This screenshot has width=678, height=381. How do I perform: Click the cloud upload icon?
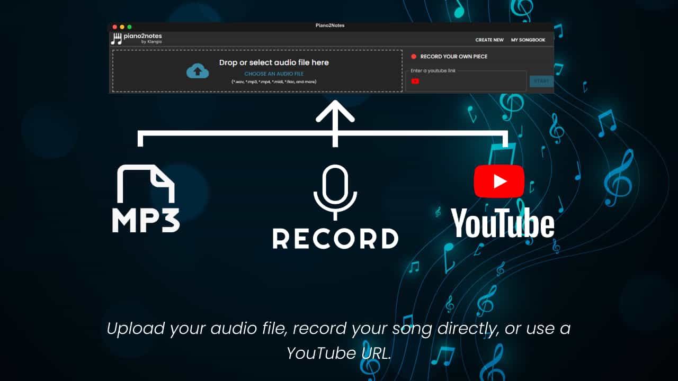tap(198, 70)
